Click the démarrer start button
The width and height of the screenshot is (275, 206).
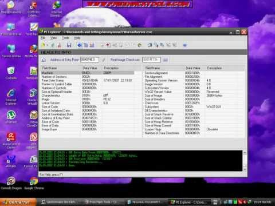click(x=18, y=202)
